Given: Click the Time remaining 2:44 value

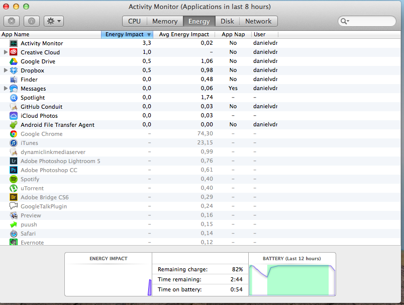Looking at the screenshot, I should click(236, 279).
